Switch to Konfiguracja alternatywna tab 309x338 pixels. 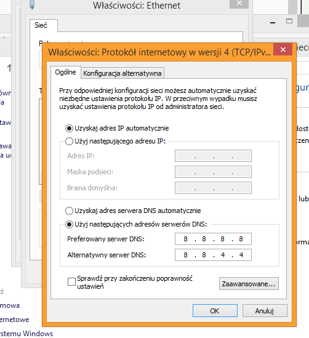pyautogui.click(x=122, y=73)
